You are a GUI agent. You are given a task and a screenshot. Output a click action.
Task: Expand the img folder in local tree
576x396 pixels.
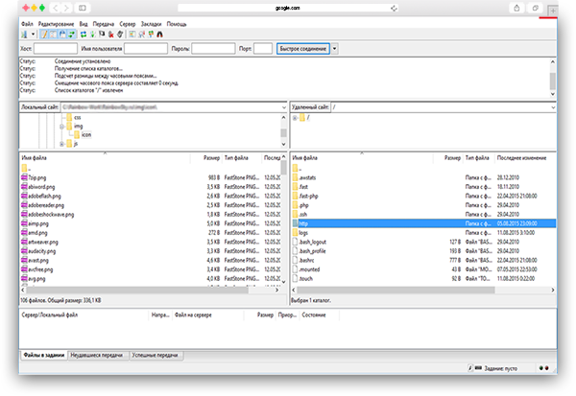tap(61, 125)
